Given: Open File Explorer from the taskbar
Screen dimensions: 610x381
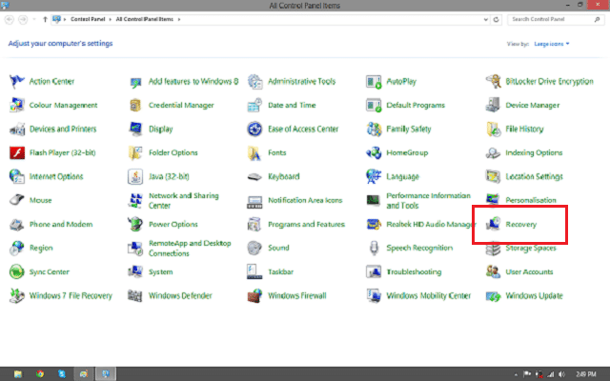Looking at the screenshot, I should [18, 374].
